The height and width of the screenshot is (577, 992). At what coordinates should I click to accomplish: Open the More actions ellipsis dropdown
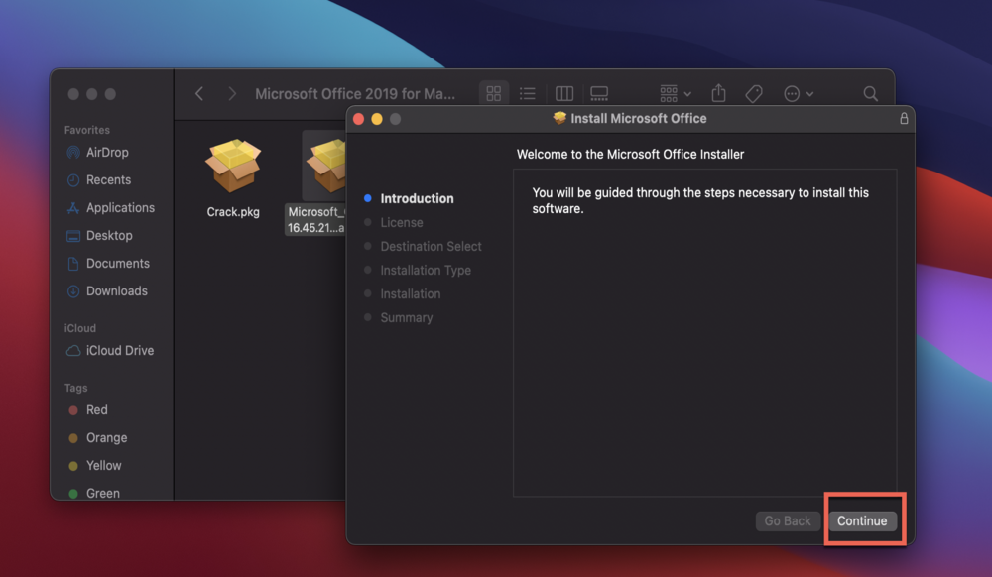798,94
